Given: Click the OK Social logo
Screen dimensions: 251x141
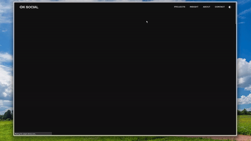Looking at the screenshot, I should (x=29, y=7).
